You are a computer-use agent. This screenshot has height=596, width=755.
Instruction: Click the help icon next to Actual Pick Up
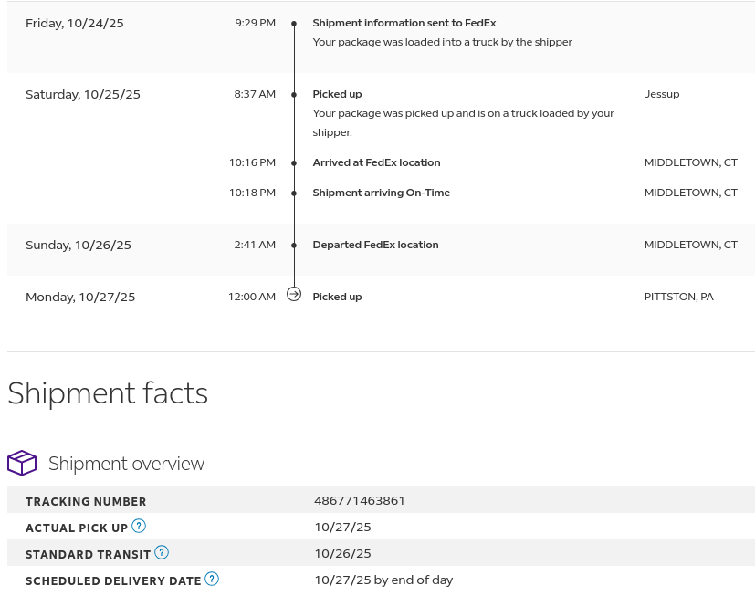pyautogui.click(x=139, y=526)
